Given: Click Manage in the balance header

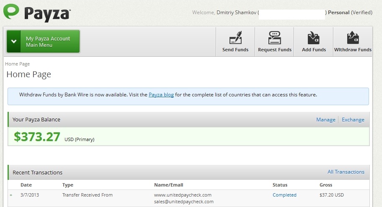Looking at the screenshot, I should [325, 120].
